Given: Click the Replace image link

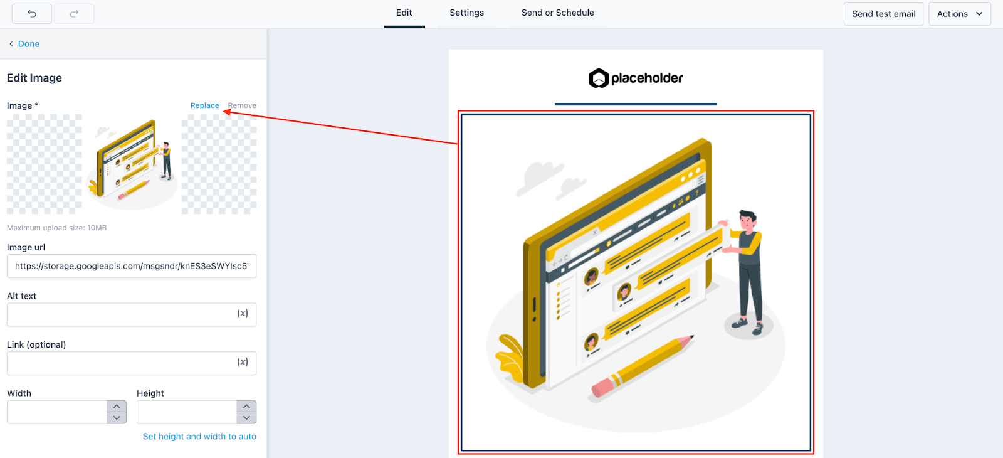Looking at the screenshot, I should pyautogui.click(x=204, y=105).
